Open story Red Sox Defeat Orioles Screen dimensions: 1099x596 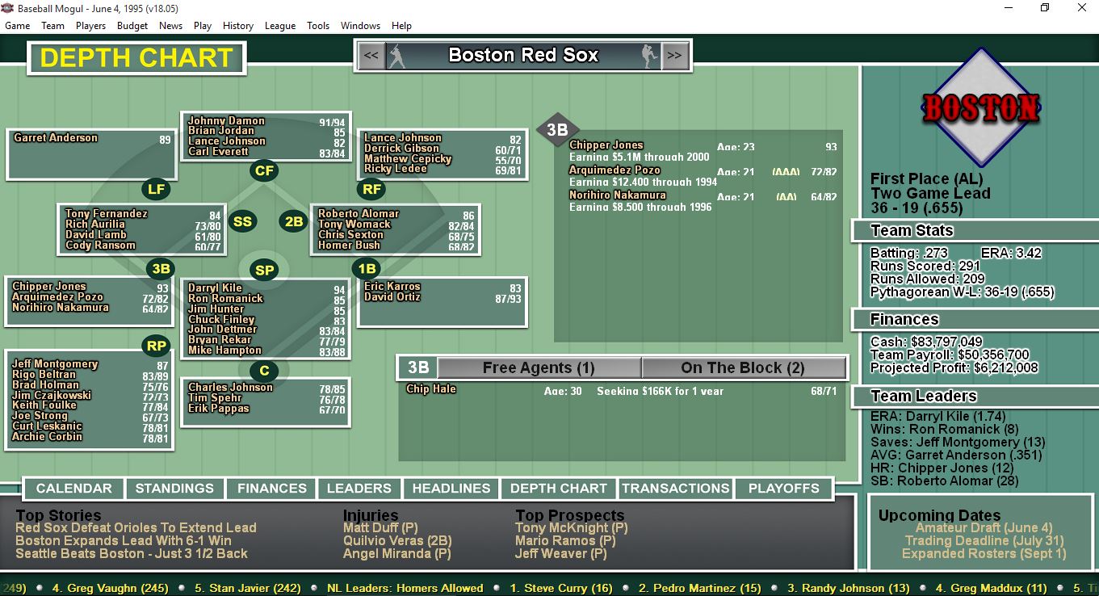tap(136, 528)
